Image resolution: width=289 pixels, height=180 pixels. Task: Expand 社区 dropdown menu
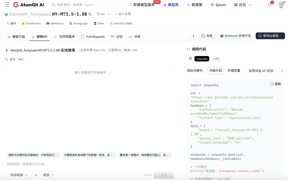pyautogui.click(x=242, y=5)
